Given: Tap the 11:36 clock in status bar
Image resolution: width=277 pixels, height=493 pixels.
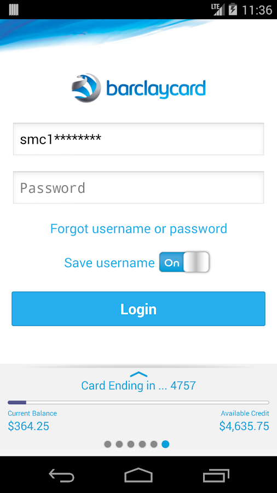Looking at the screenshot, I should tap(257, 10).
